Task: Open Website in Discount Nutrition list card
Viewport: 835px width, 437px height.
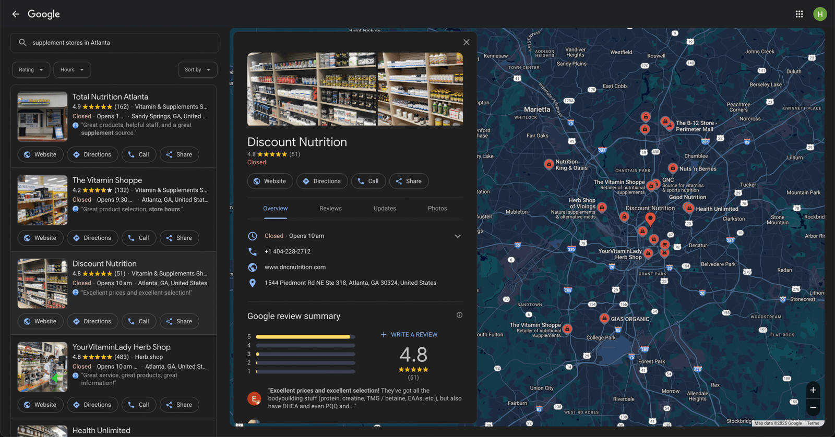Action: click(x=41, y=321)
